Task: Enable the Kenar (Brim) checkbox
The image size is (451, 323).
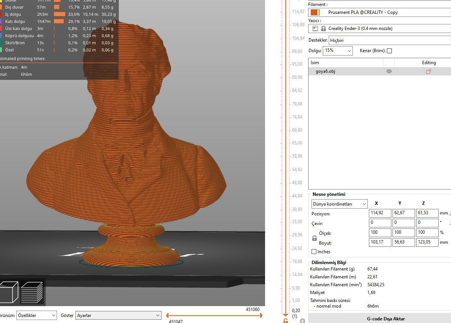Action: click(389, 51)
